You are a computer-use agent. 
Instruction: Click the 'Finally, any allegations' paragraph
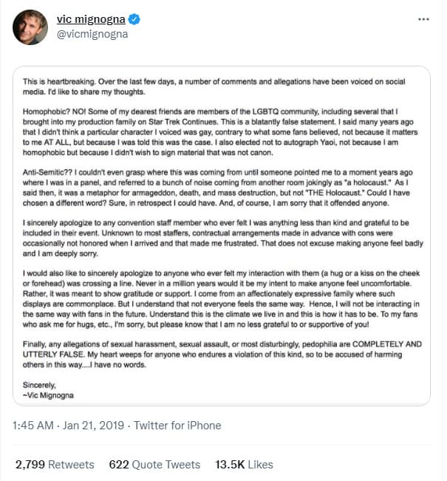pyautogui.click(x=222, y=355)
